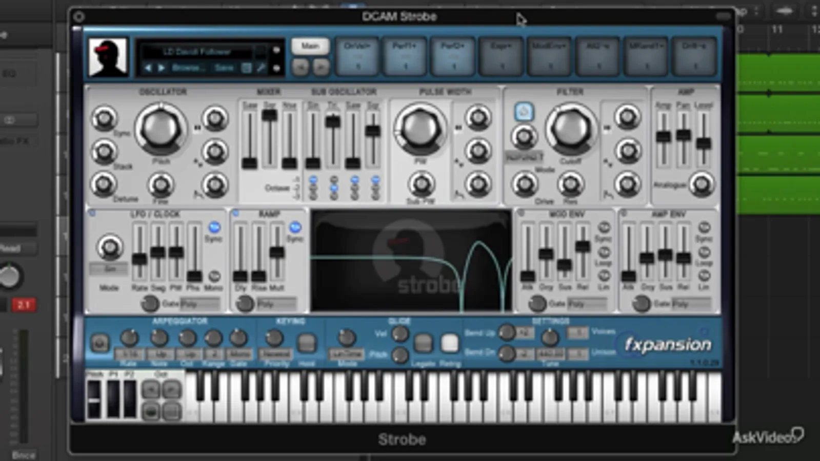
Task: Open the LFO Gate Poly dropdown
Action: 199,304
